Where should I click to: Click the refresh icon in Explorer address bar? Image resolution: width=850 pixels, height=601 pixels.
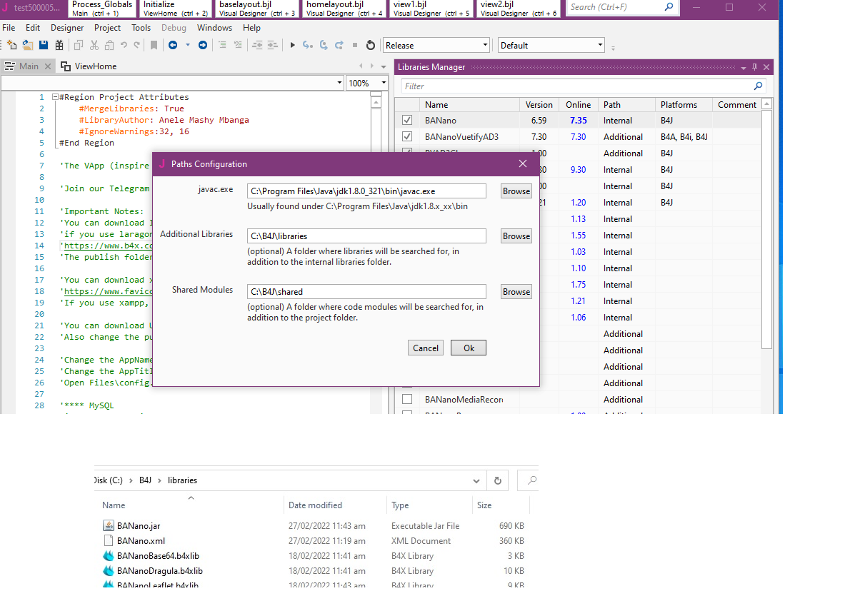[498, 480]
